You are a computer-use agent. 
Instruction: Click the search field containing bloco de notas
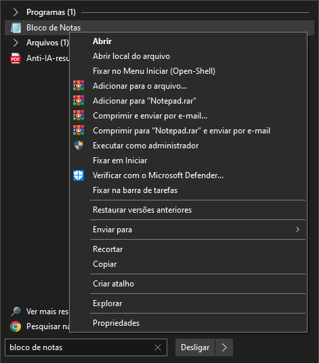[86, 347]
